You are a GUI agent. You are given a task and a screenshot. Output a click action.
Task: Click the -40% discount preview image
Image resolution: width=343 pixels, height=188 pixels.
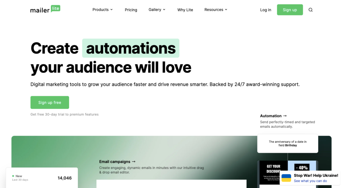(302, 168)
